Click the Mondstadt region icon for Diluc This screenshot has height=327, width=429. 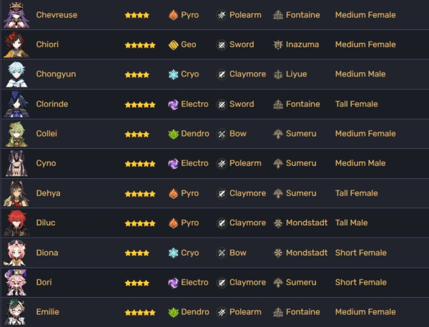tap(278, 223)
